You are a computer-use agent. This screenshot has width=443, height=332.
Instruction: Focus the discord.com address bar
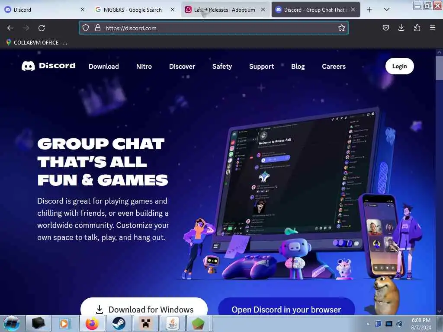[x=214, y=28]
